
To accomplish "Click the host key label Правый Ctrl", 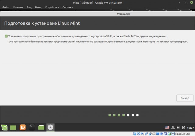I will (183, 134).
